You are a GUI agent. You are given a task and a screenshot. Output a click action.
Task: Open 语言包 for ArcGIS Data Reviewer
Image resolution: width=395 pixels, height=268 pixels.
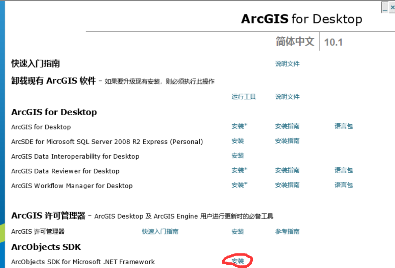point(344,170)
